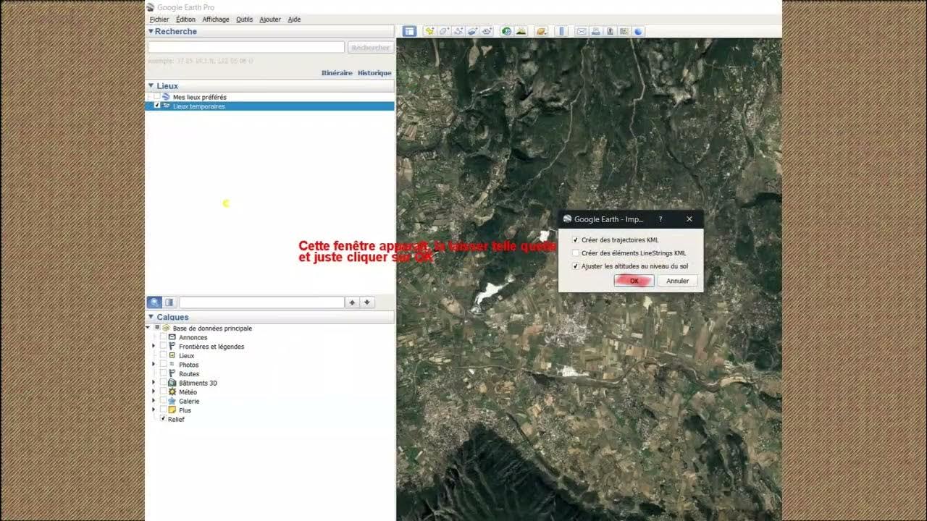The image size is (927, 521).
Task: Click the planet switcher icon
Action: (541, 31)
